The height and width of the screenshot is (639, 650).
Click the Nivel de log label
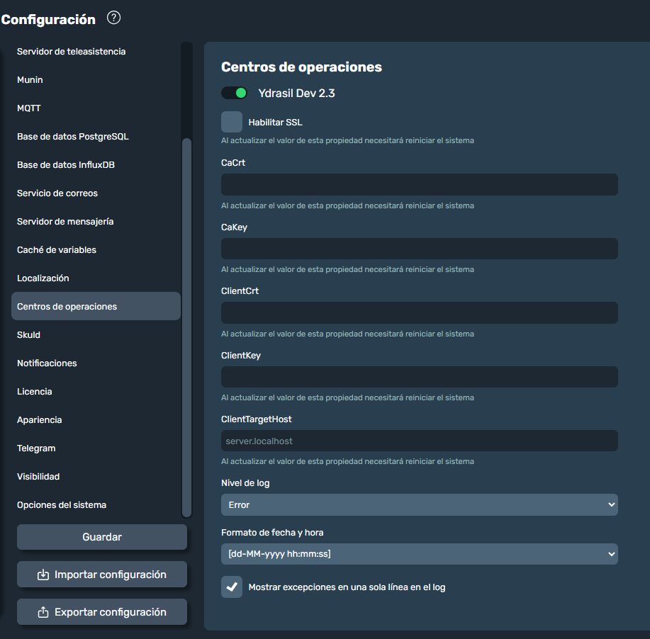(245, 483)
